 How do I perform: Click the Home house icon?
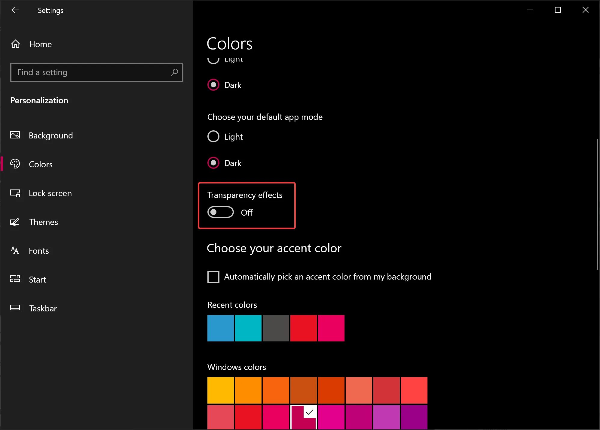[x=16, y=44]
